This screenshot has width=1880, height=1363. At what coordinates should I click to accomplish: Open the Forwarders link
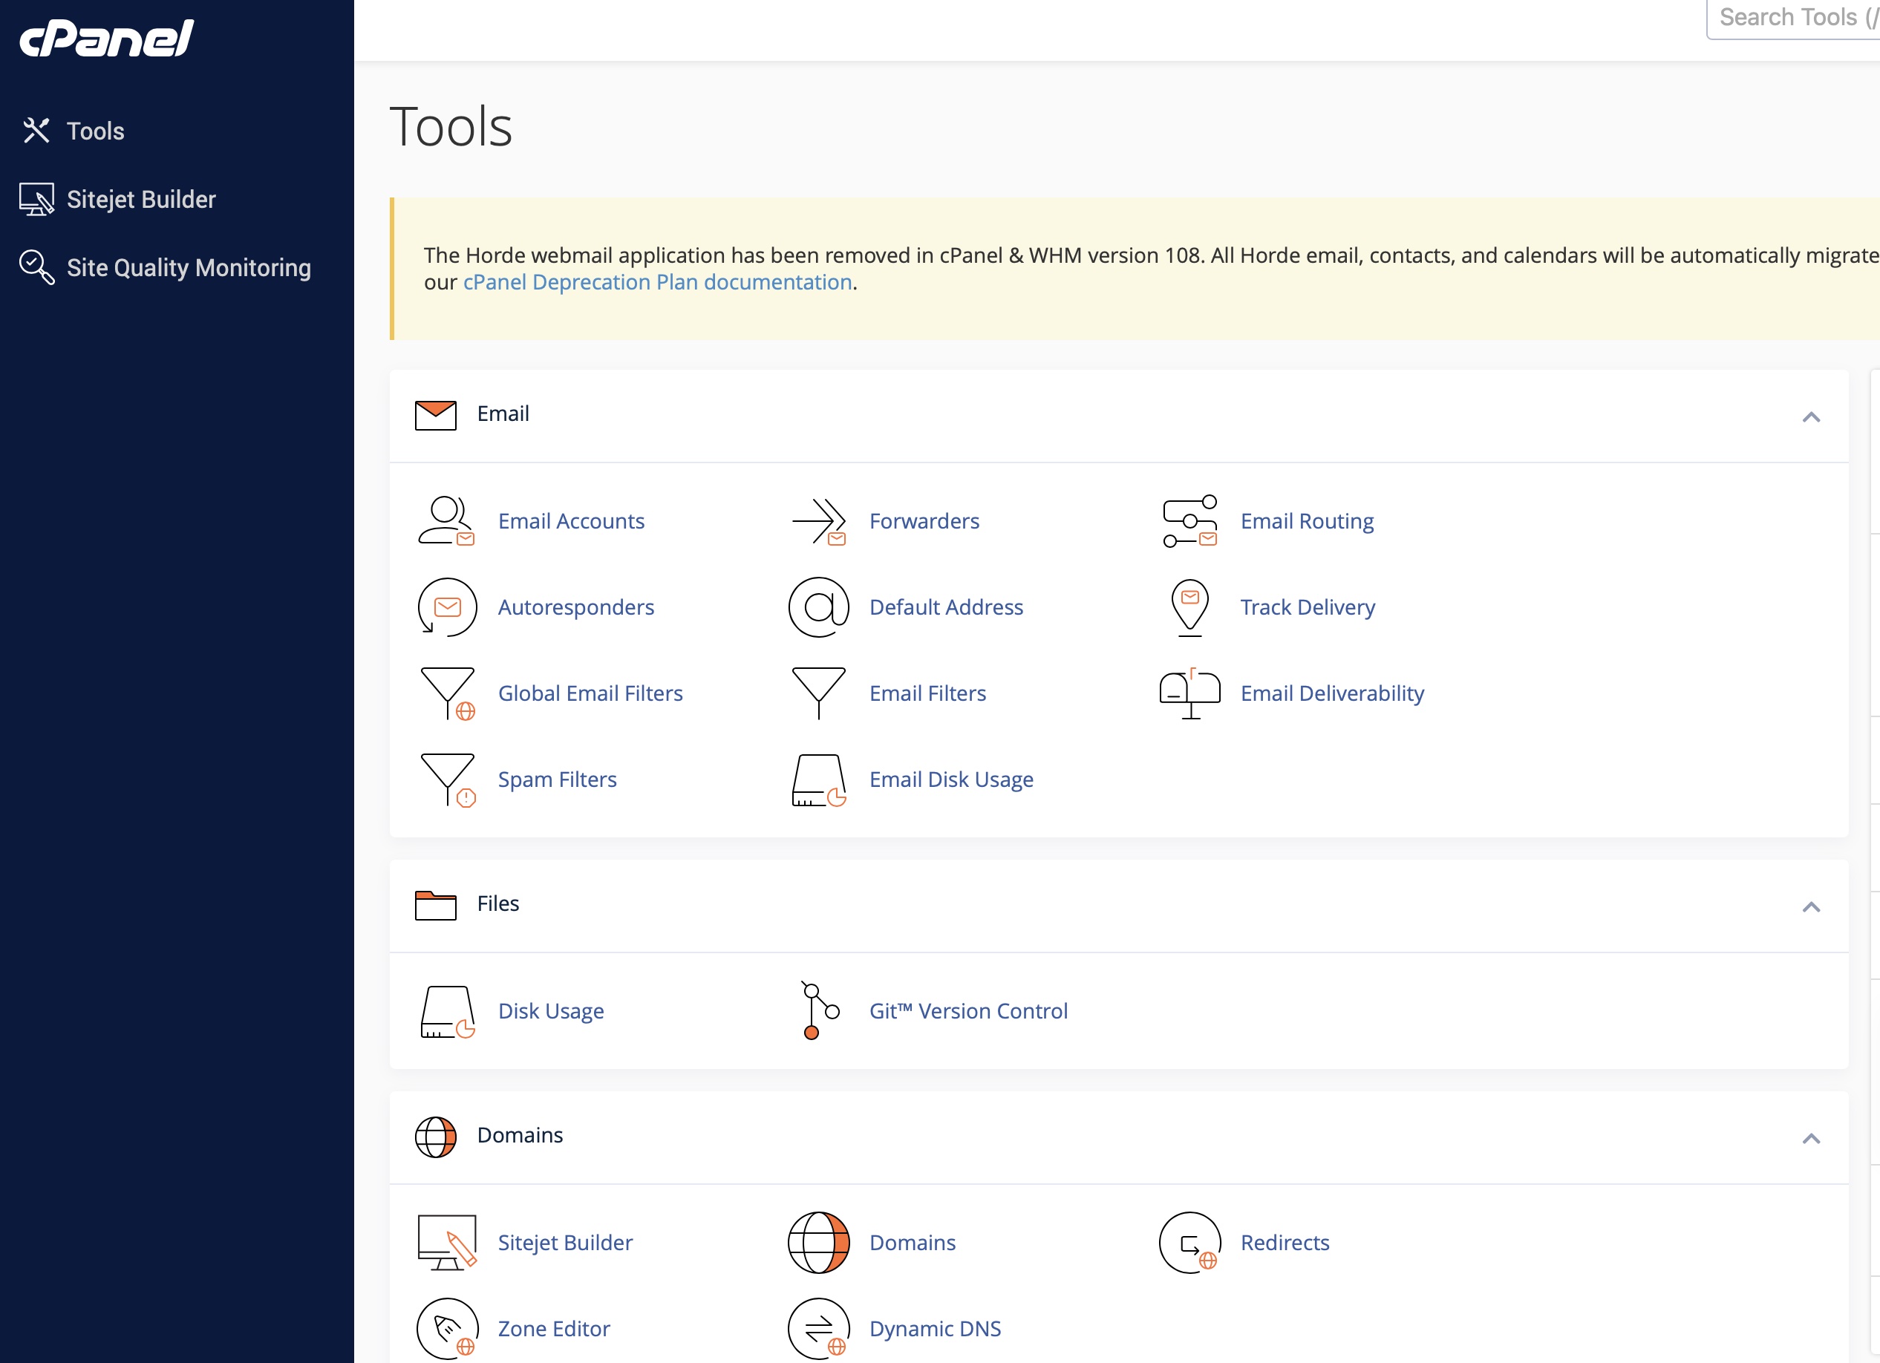coord(924,521)
